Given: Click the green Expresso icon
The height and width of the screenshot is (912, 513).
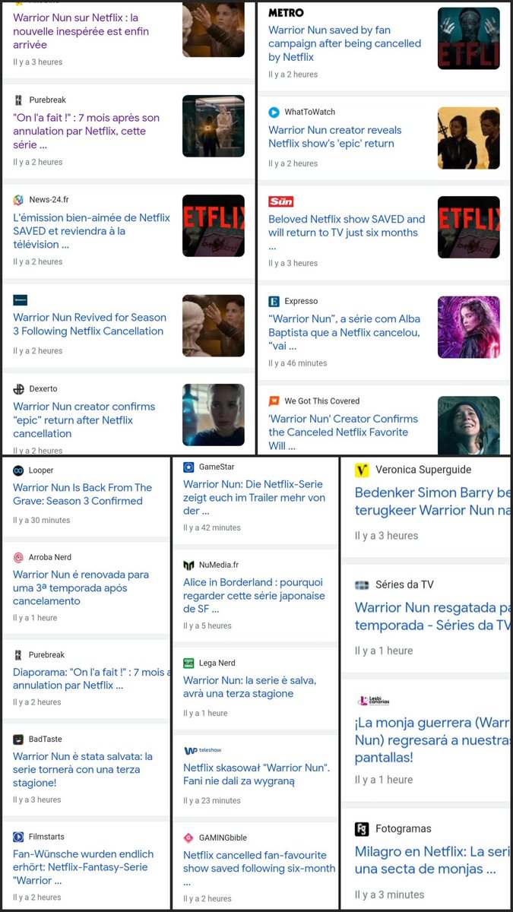Looking at the screenshot, I should [274, 302].
